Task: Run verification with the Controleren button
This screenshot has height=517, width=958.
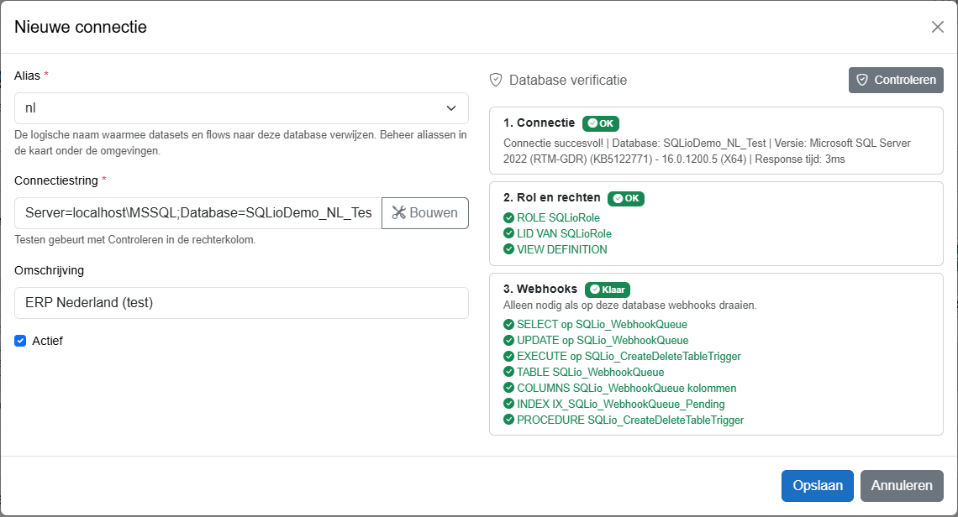Action: (x=896, y=80)
